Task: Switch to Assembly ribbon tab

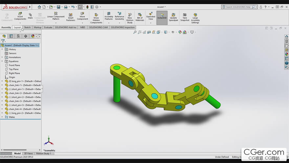Action: click(6, 27)
